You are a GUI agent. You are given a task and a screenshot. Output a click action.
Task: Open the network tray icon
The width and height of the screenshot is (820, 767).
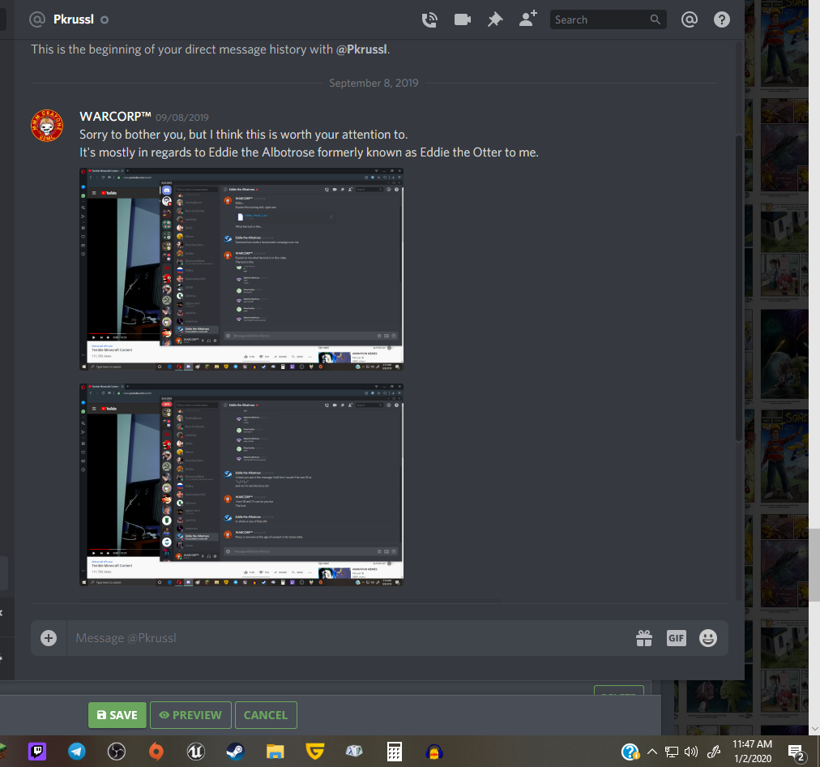pyautogui.click(x=672, y=752)
